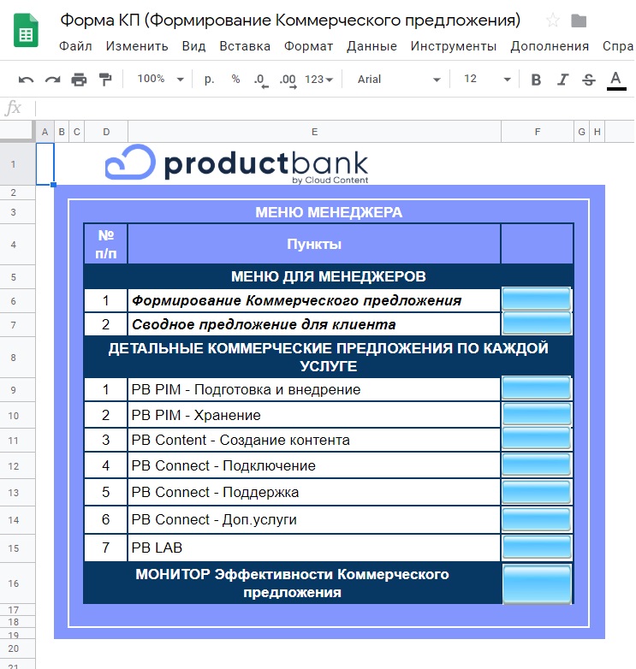Open the Arial font dropdown
The height and width of the screenshot is (669, 636).
click(x=399, y=80)
